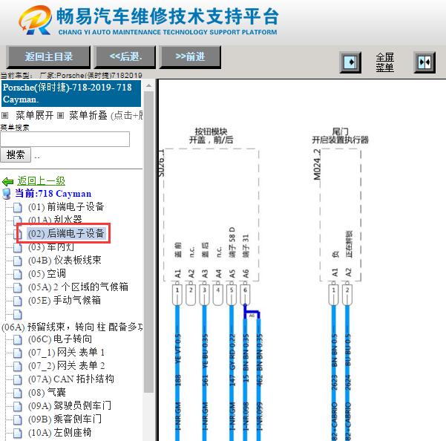Click page icon next to (07A) CAN 拓扑结构
This screenshot has width=446, height=441.
click(x=17, y=380)
